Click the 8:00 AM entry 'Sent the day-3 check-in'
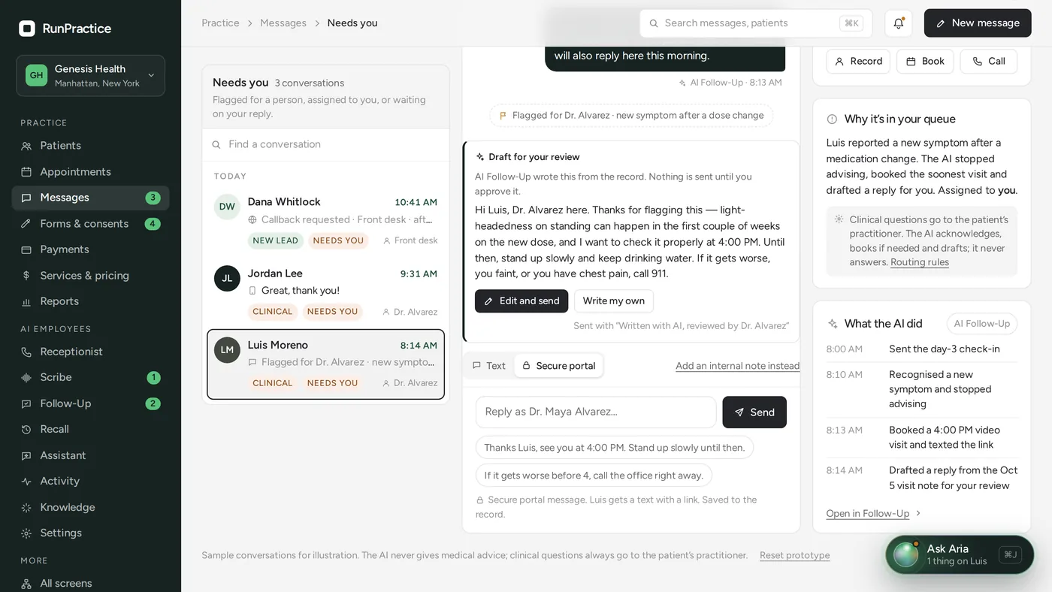 coord(922,349)
